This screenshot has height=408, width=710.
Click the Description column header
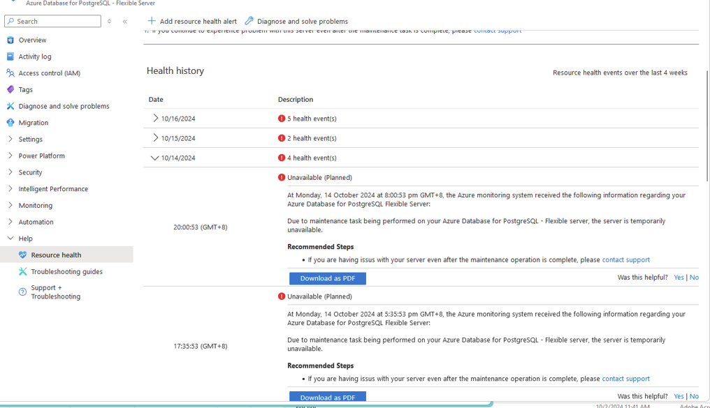point(295,100)
